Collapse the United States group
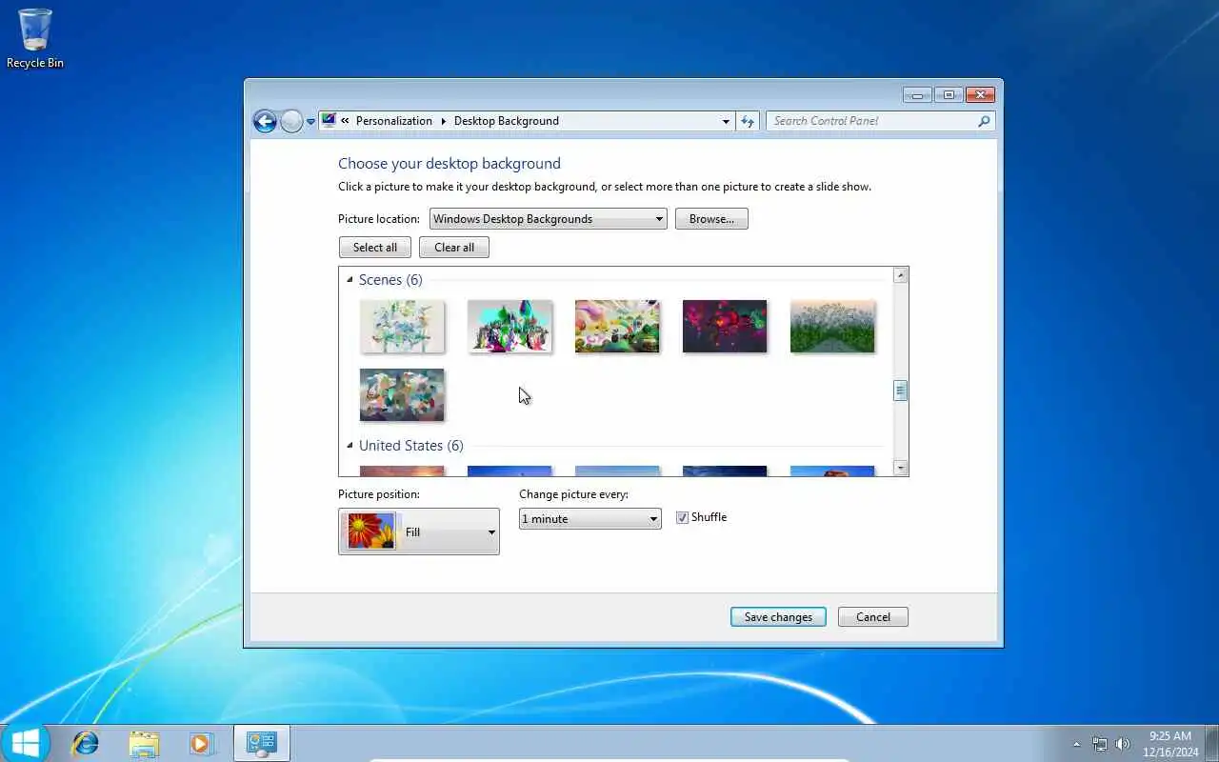This screenshot has width=1219, height=762. click(x=350, y=445)
